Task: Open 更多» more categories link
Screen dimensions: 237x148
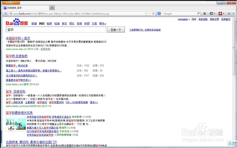Action: point(103,23)
